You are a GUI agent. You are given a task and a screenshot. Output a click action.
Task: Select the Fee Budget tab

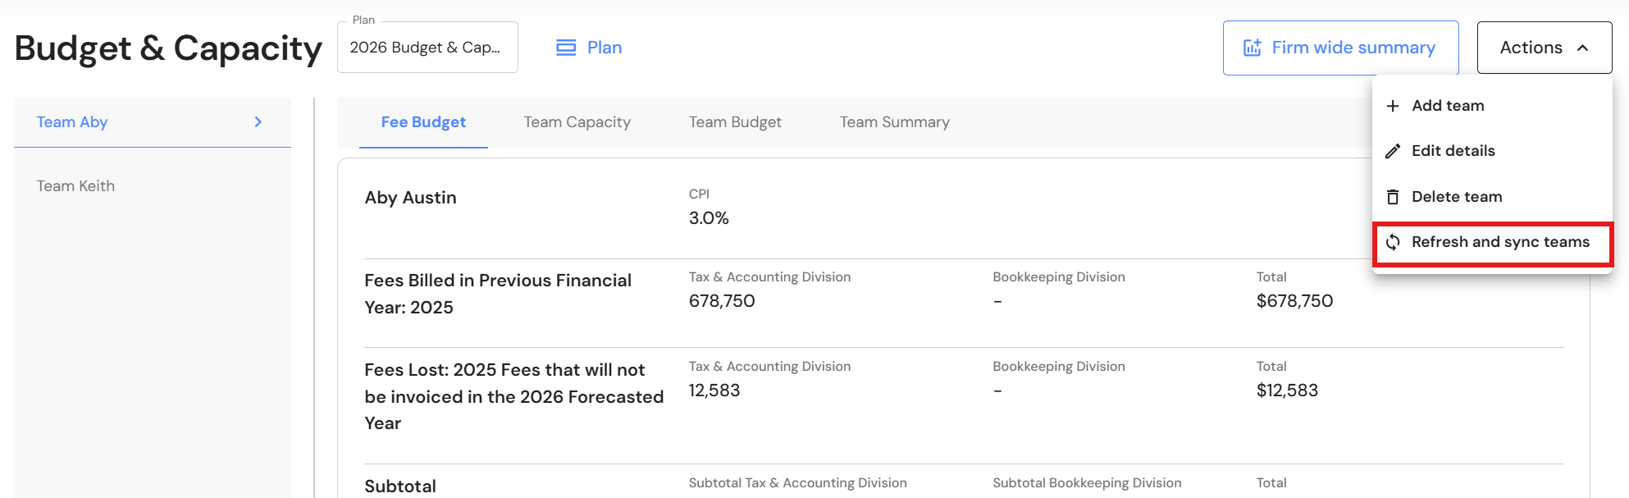pyautogui.click(x=423, y=122)
